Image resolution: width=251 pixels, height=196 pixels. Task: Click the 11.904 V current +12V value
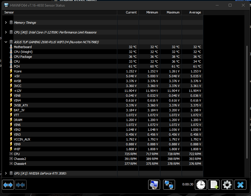pyautogui.click(x=130, y=91)
